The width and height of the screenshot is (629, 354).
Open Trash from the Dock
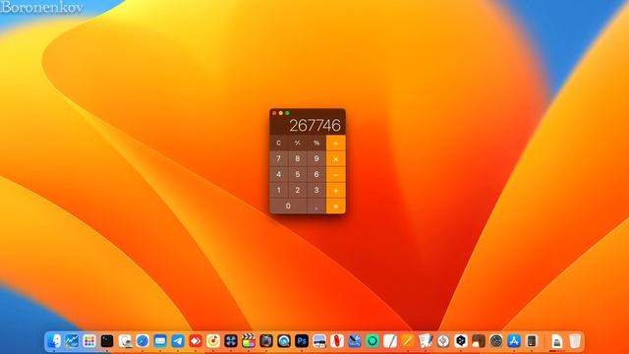tap(574, 341)
